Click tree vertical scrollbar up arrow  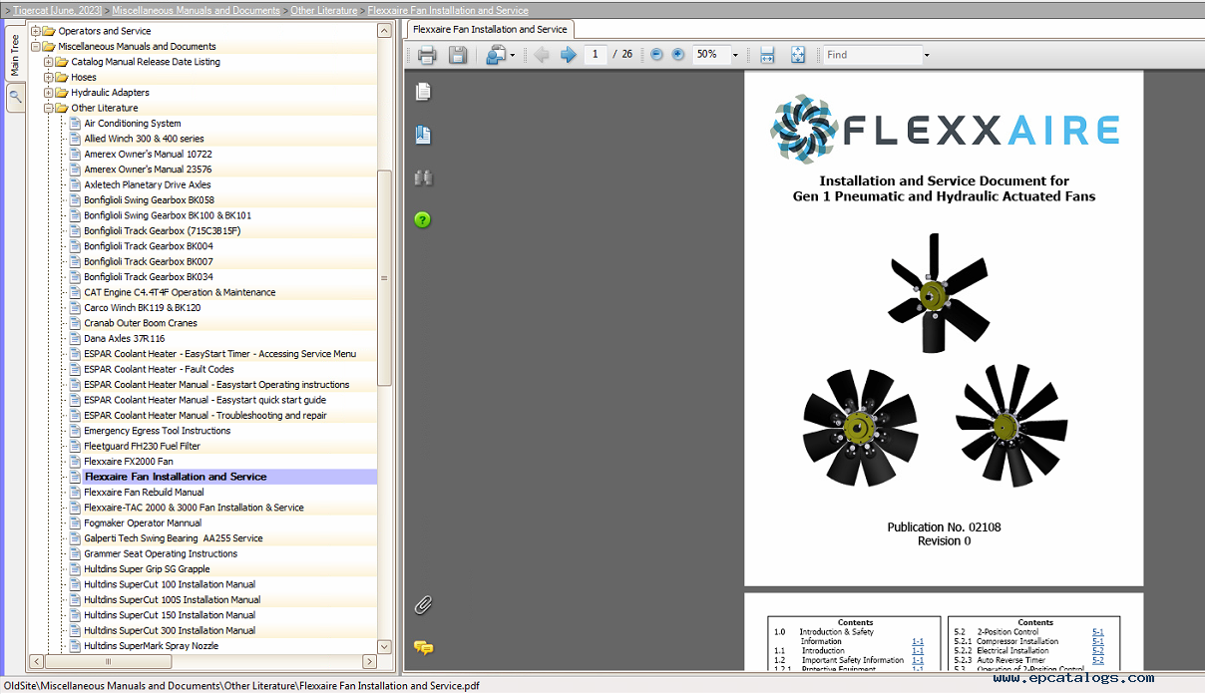pyautogui.click(x=384, y=31)
